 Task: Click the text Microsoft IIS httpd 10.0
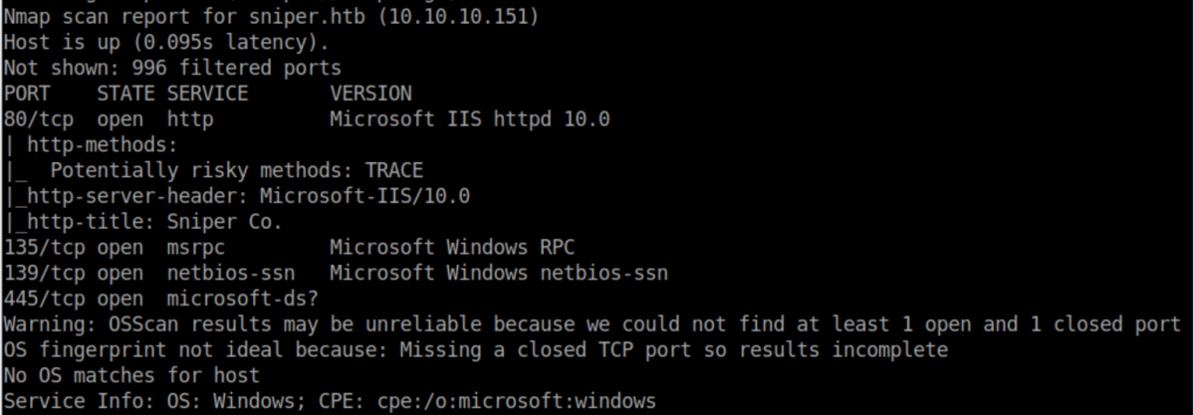[469, 119]
